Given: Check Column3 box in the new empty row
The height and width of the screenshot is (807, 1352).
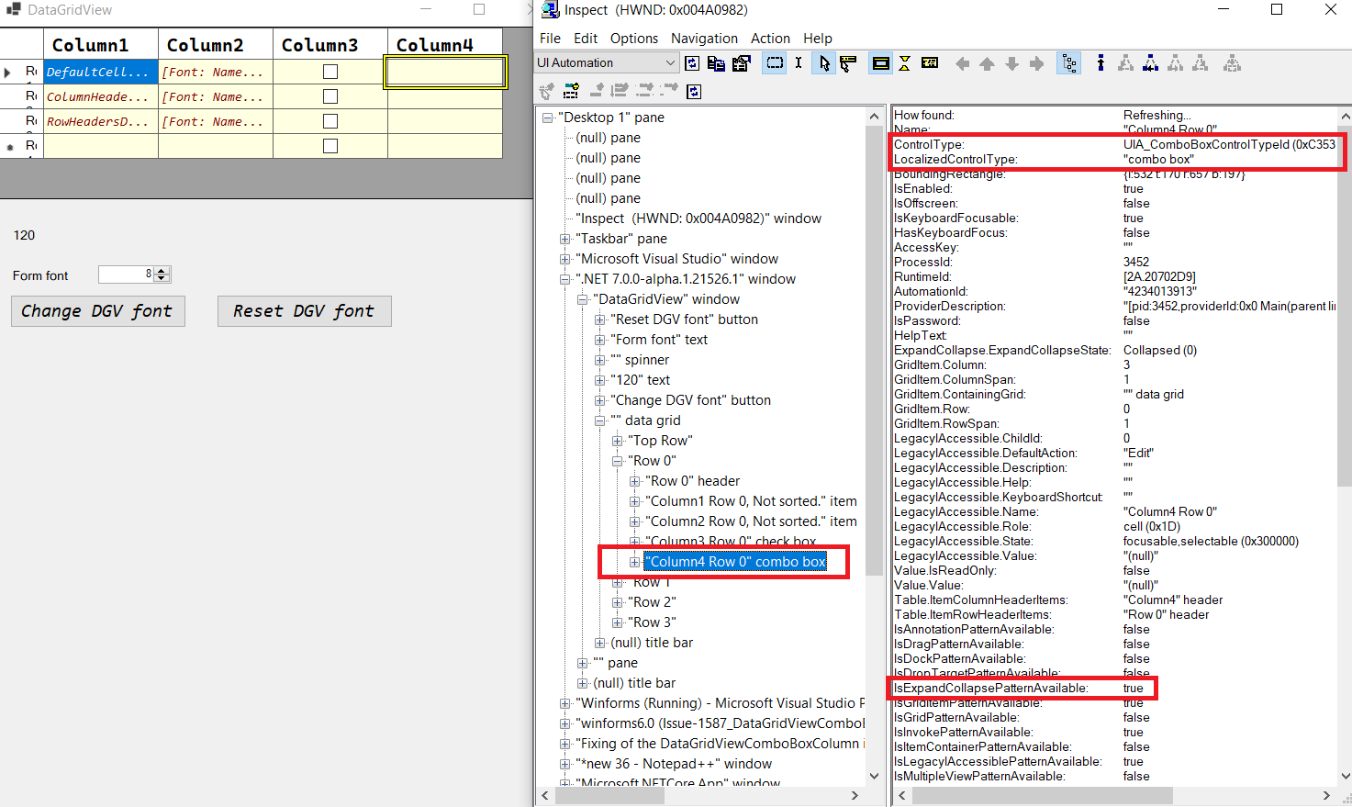Looking at the screenshot, I should [330, 146].
